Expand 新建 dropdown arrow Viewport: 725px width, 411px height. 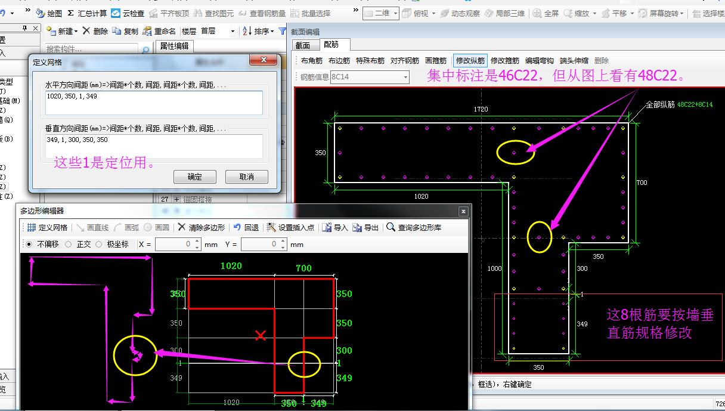pyautogui.click(x=76, y=31)
